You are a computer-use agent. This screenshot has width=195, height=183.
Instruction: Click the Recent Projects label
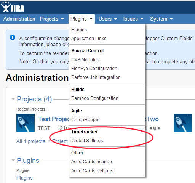(31, 109)
